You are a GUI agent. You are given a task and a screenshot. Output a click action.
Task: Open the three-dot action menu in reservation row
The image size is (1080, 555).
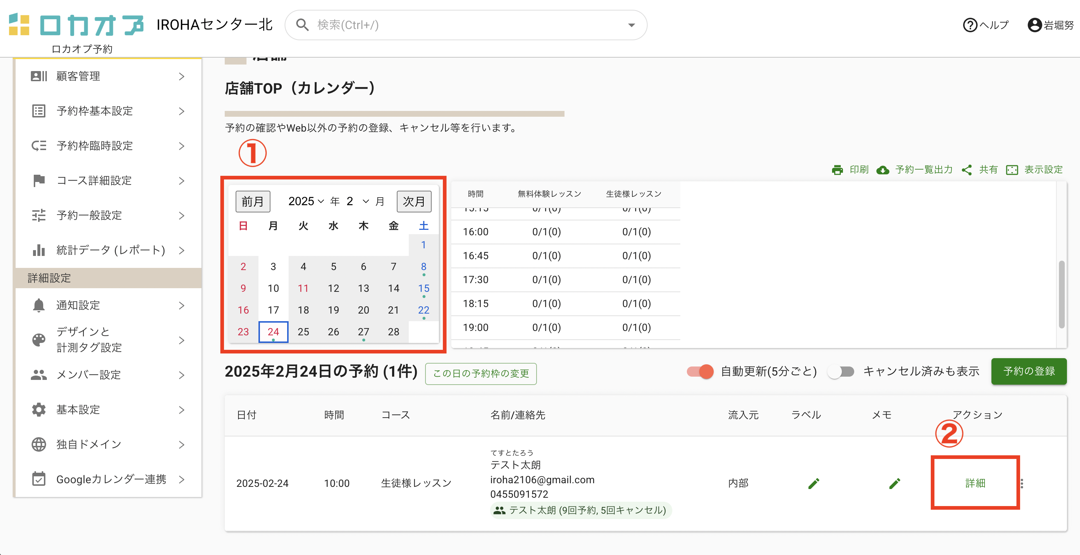1022,484
